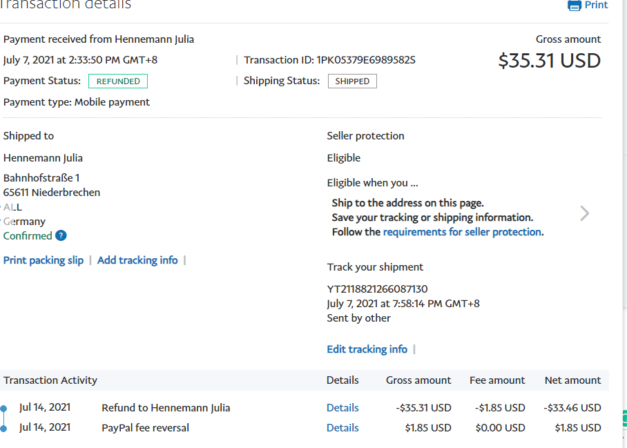Click Add tracking info link
The width and height of the screenshot is (627, 448).
tap(137, 260)
